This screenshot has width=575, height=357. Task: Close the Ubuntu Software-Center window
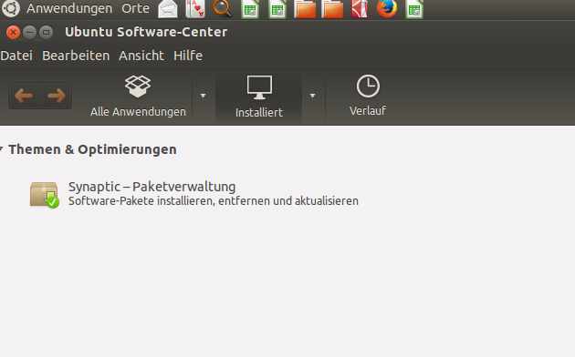[13, 33]
